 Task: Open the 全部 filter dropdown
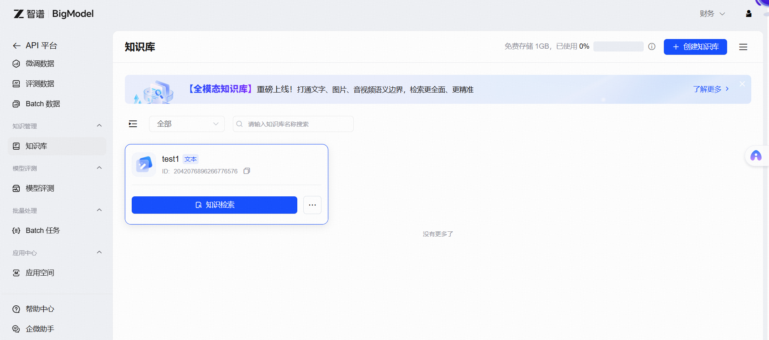pyautogui.click(x=187, y=124)
